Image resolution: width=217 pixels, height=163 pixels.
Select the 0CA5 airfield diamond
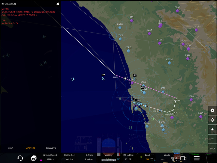[188, 49]
